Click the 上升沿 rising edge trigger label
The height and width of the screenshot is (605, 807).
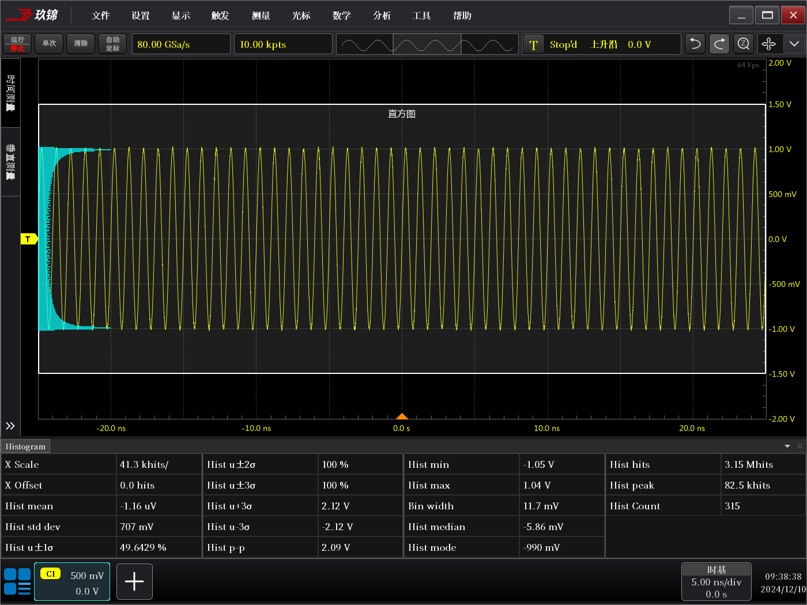604,44
